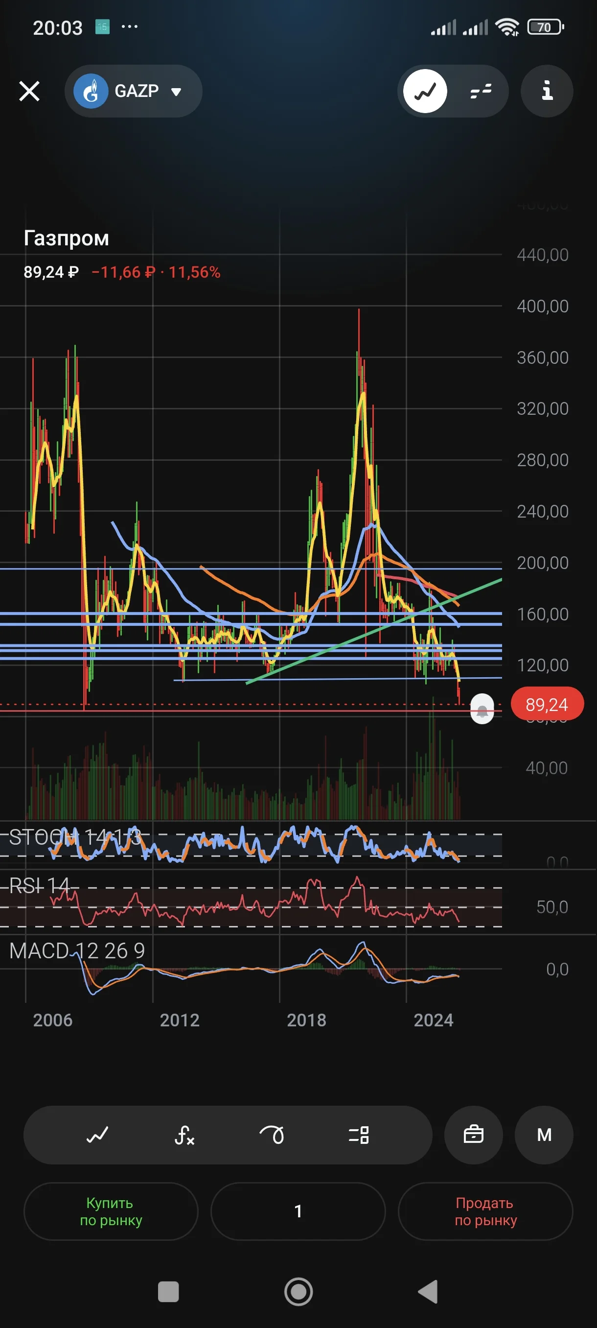This screenshot has height=1328, width=597.
Task: Tap the 2018 time axis label
Action: (x=306, y=1020)
